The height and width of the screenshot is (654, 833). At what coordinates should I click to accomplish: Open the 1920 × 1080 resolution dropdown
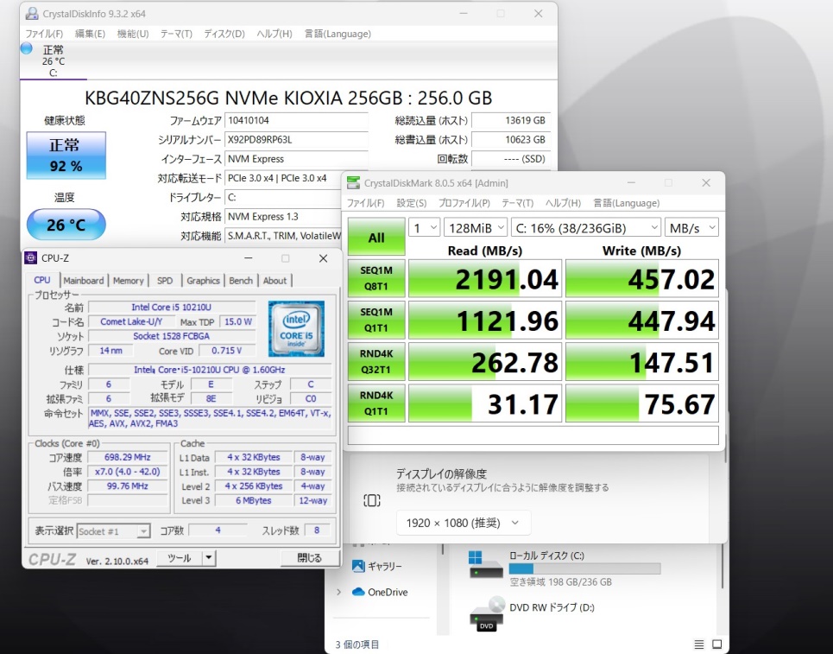click(x=464, y=524)
